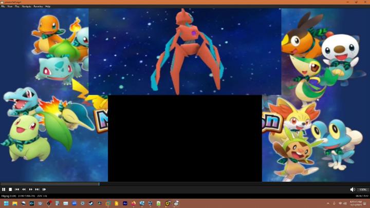Stop the video playback

click(x=10, y=190)
